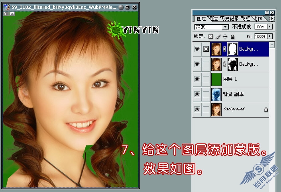Select the 图层 1 layer name
Screen dimensions: 281x192
230,79
